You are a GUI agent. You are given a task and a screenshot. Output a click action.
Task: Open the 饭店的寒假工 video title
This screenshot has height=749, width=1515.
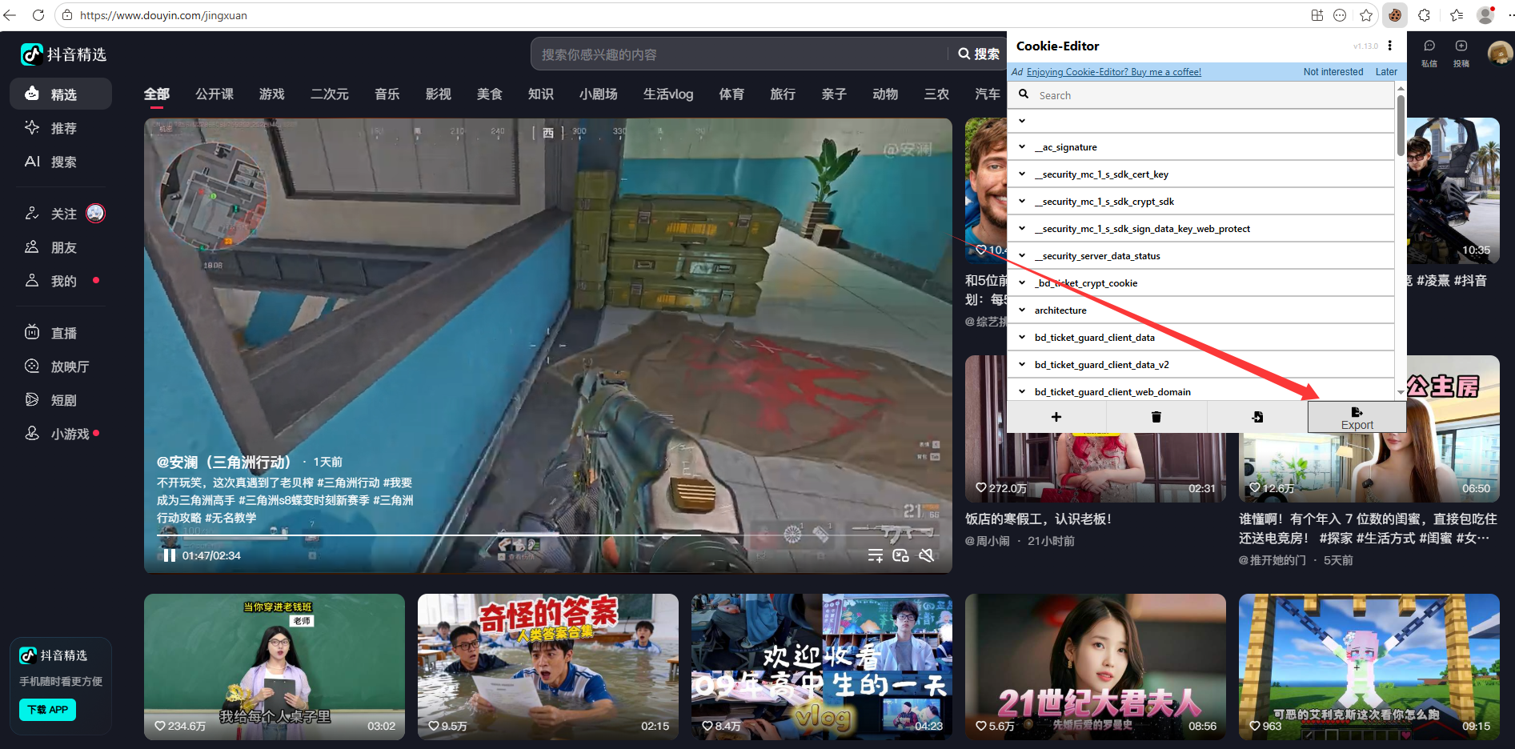click(1038, 519)
